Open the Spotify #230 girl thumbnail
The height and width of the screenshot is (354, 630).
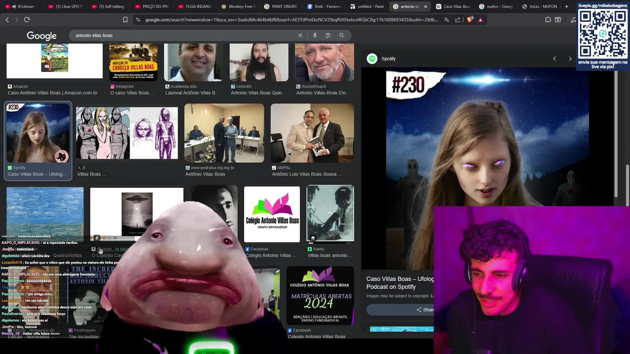(x=38, y=133)
